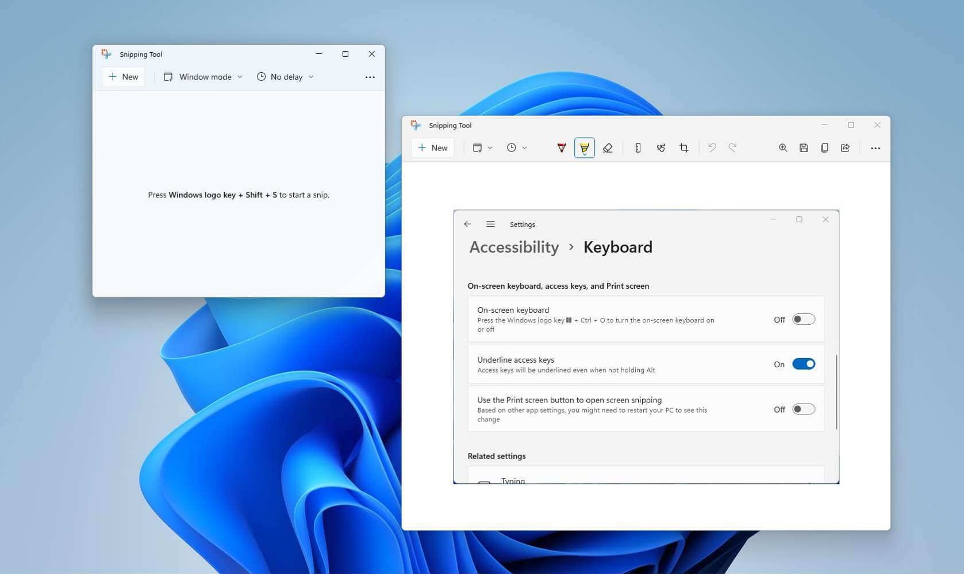The height and width of the screenshot is (574, 964).
Task: Maximize the Snipping Tool editor window
Action: point(851,125)
